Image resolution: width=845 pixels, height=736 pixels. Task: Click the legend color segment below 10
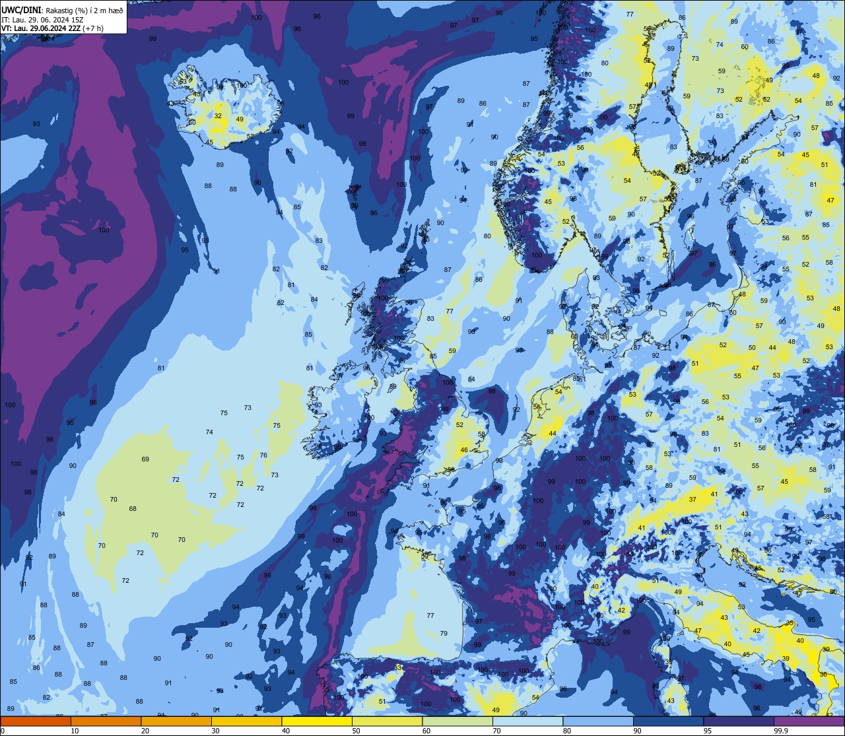[x=36, y=721]
